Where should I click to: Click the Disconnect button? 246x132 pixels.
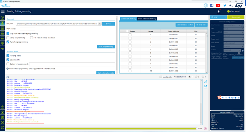tap(236, 17)
